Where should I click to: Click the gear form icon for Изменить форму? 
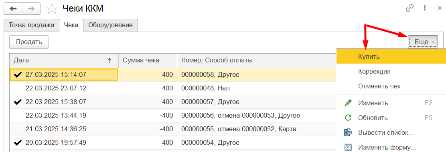(x=348, y=148)
